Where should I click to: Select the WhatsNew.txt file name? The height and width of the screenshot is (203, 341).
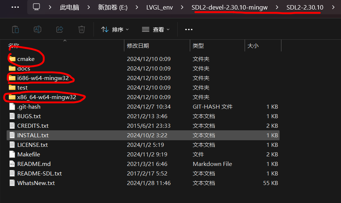36,183
